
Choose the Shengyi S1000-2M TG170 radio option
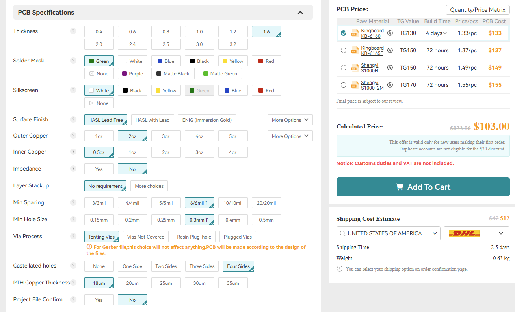tap(344, 85)
